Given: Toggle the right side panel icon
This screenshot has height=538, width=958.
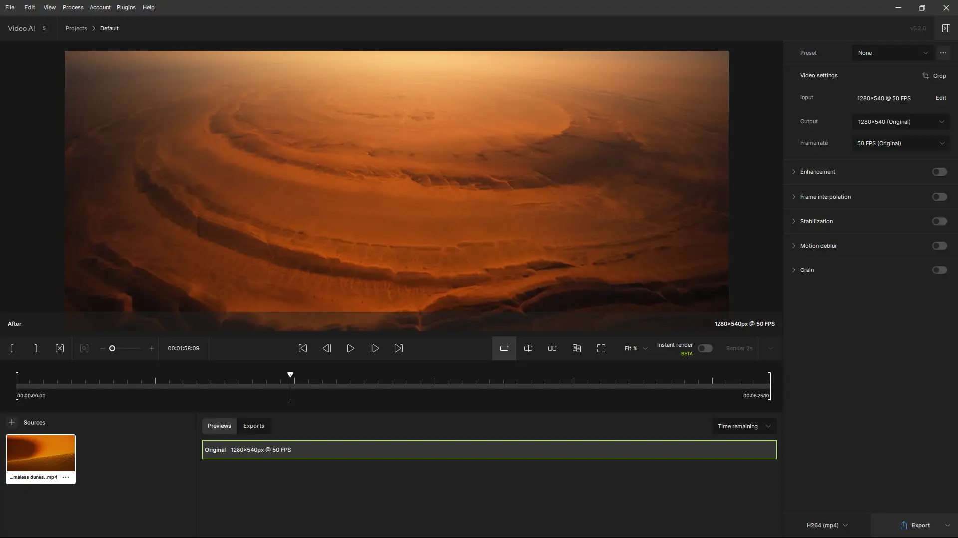Looking at the screenshot, I should (946, 28).
